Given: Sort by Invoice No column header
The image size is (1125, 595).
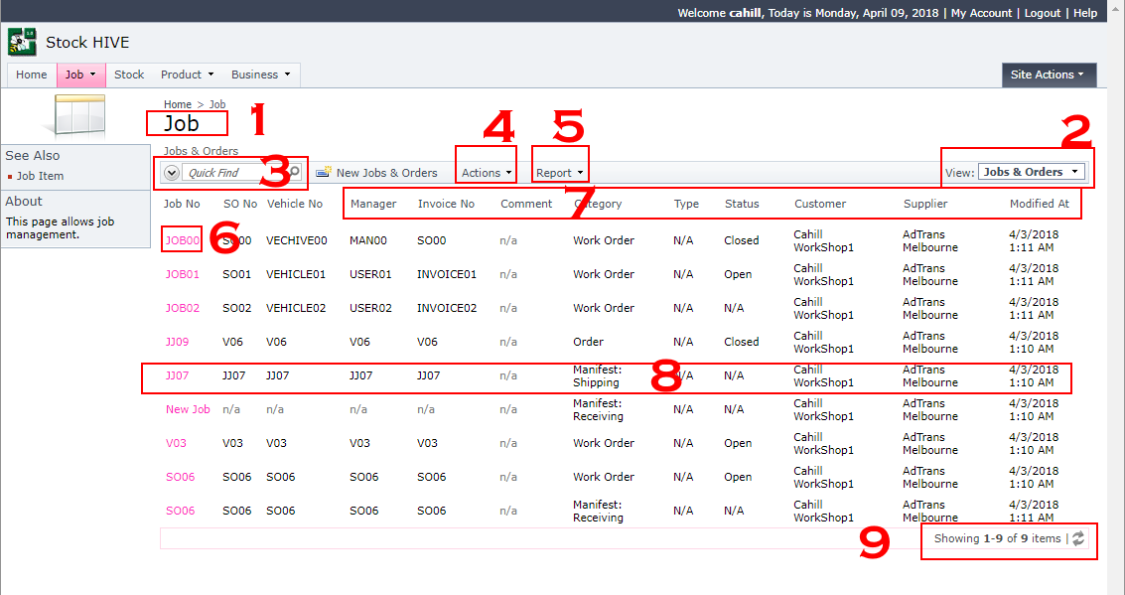Looking at the screenshot, I should 446,204.
